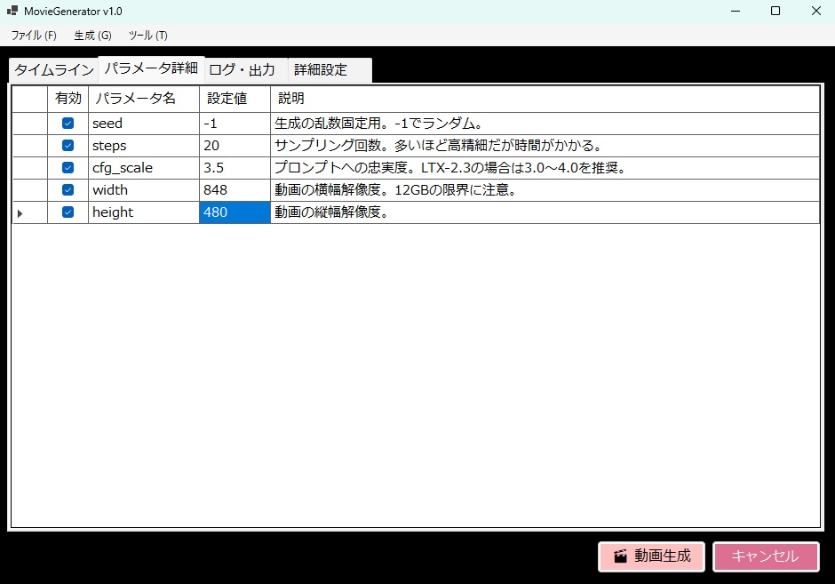Maximize the MovieGenerator window
This screenshot has height=584, width=835.
pyautogui.click(x=775, y=12)
